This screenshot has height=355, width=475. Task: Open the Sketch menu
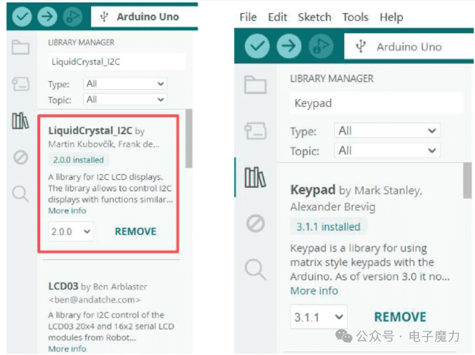pos(314,17)
